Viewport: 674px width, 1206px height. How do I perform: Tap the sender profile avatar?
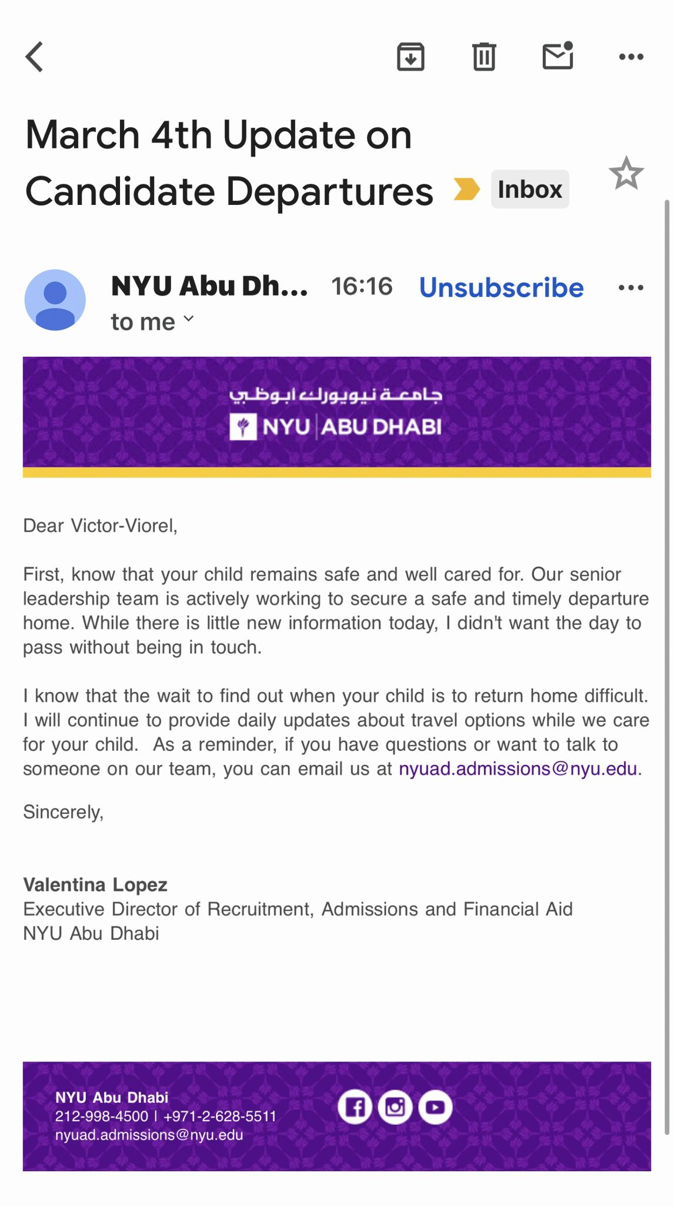(55, 300)
